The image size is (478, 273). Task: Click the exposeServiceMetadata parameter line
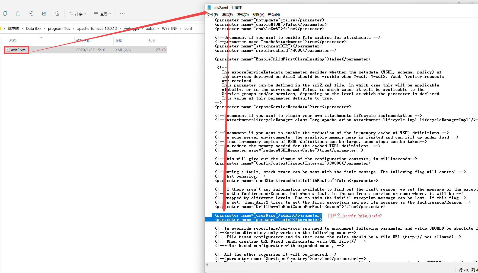click(283, 107)
